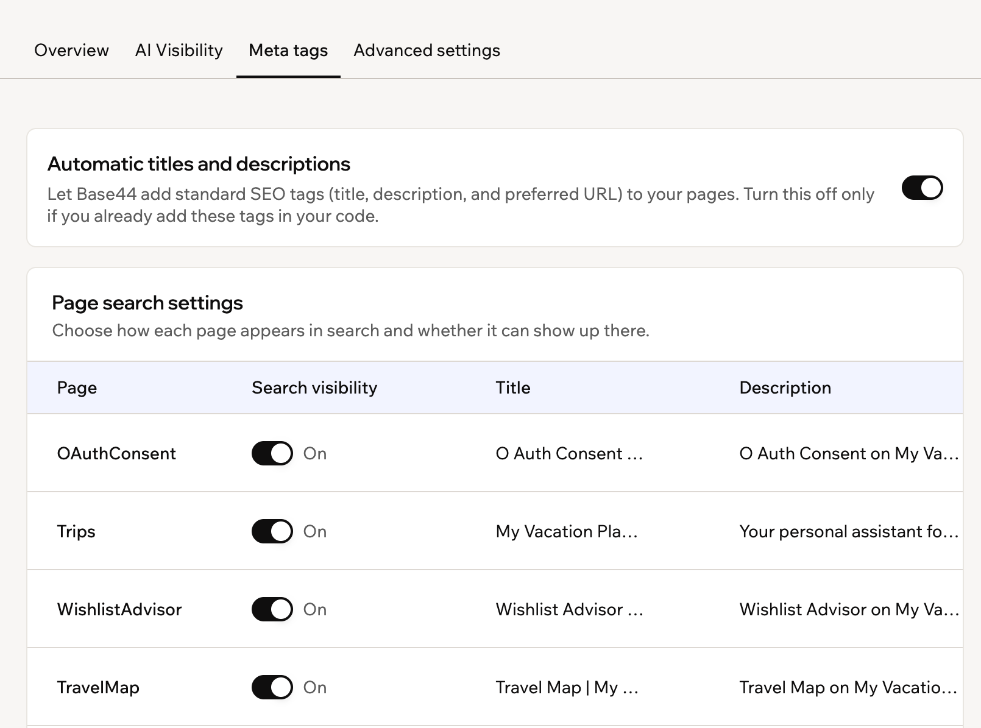This screenshot has height=728, width=981.
Task: Click description 'Your personal assistant fo…'
Action: pyautogui.click(x=849, y=531)
